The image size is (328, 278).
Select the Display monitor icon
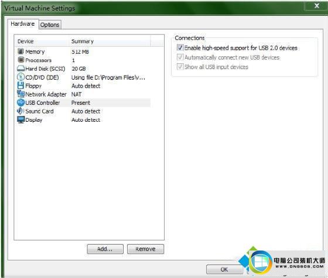tap(20, 119)
